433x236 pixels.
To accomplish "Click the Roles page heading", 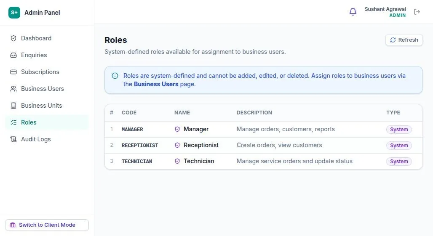I will [x=116, y=40].
